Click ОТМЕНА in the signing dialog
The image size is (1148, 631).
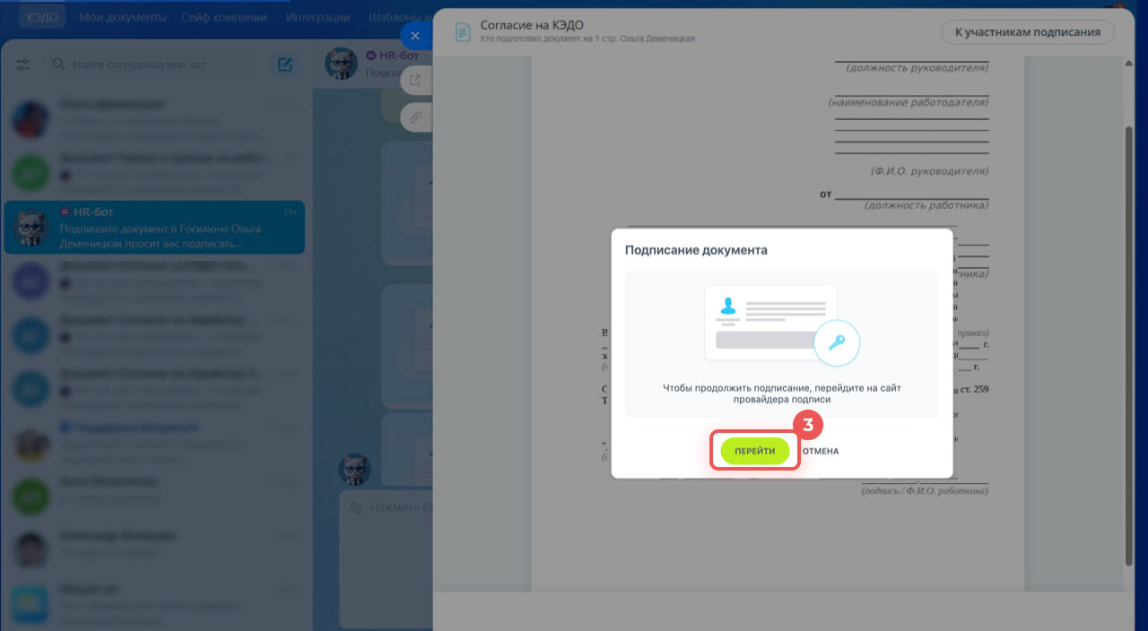[821, 451]
